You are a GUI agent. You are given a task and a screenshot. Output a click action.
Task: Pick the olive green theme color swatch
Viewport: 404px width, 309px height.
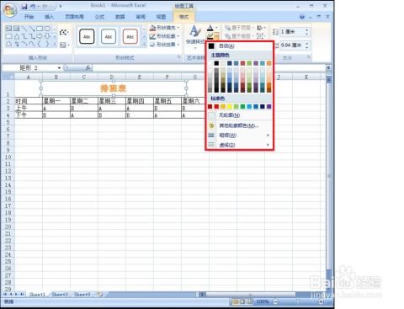[249, 63]
